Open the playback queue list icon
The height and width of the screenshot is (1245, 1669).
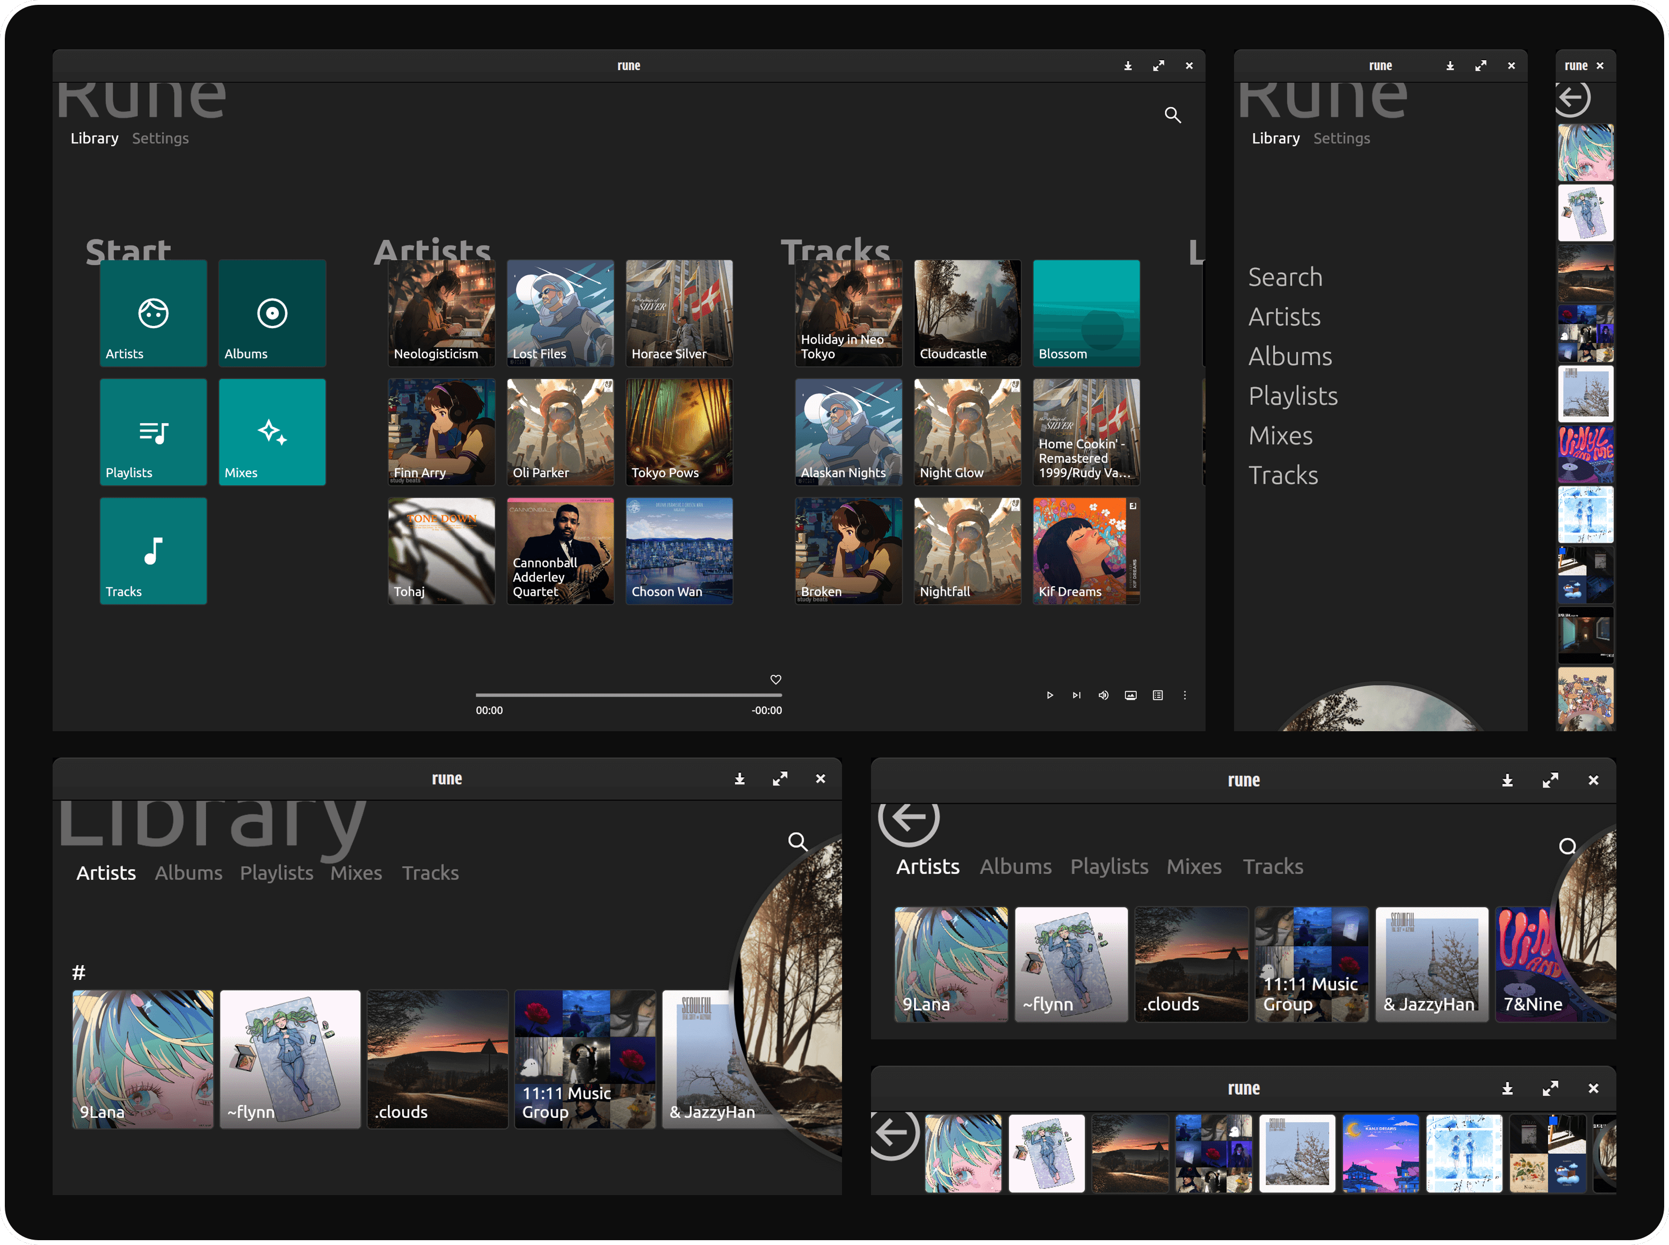[1158, 696]
